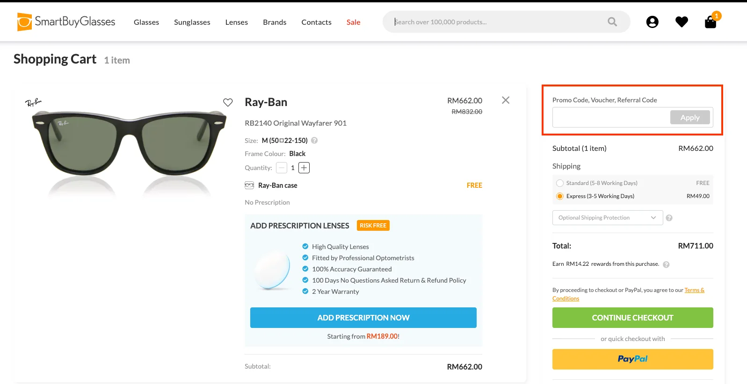
Task: Open the Sunglasses menu
Action: tap(192, 22)
